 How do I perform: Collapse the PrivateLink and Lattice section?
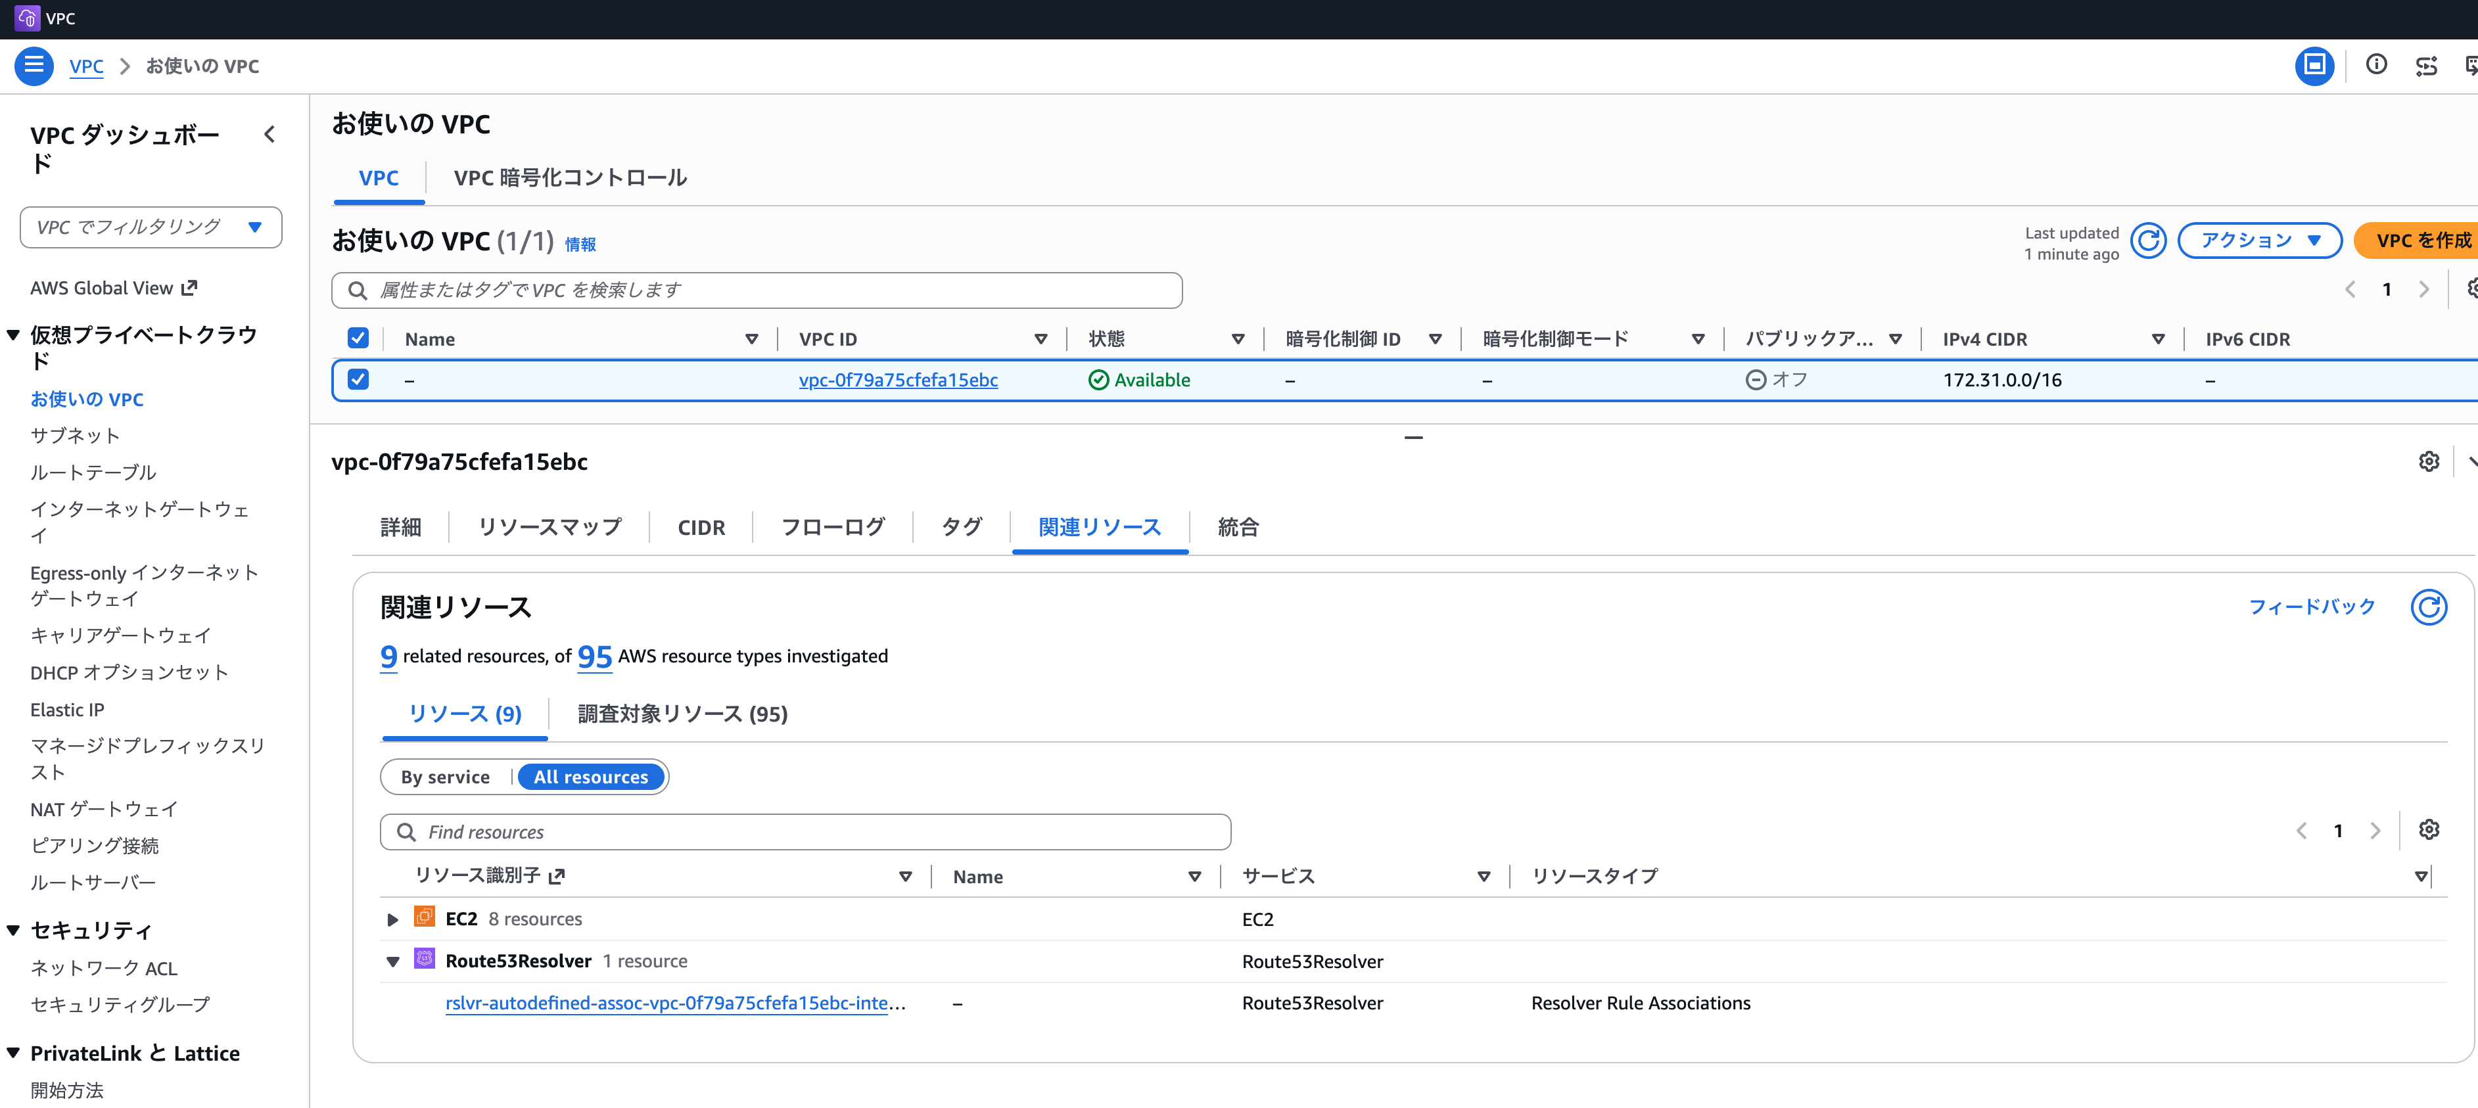click(x=13, y=1052)
